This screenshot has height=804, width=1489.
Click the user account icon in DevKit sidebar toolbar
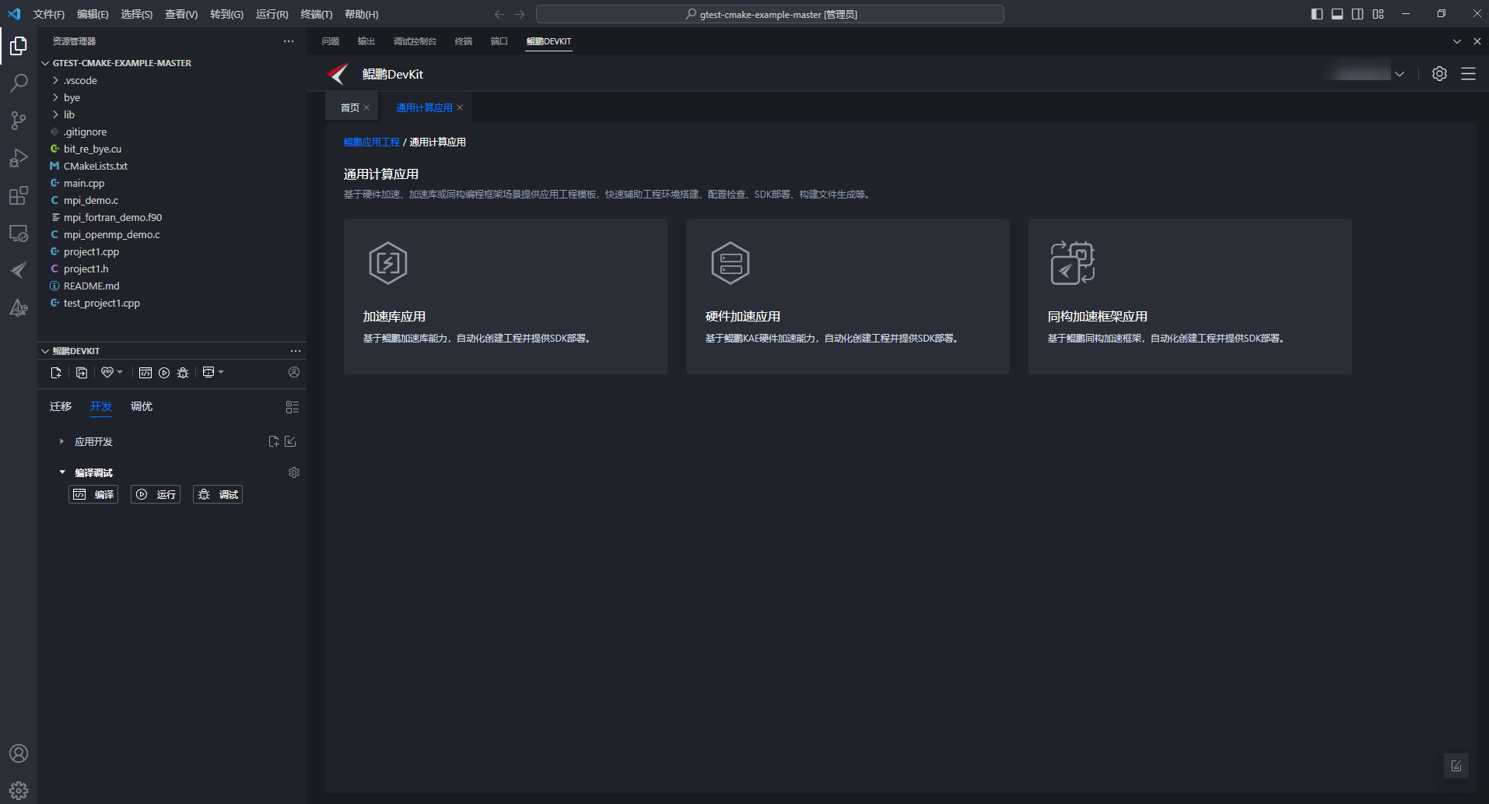[x=294, y=372]
